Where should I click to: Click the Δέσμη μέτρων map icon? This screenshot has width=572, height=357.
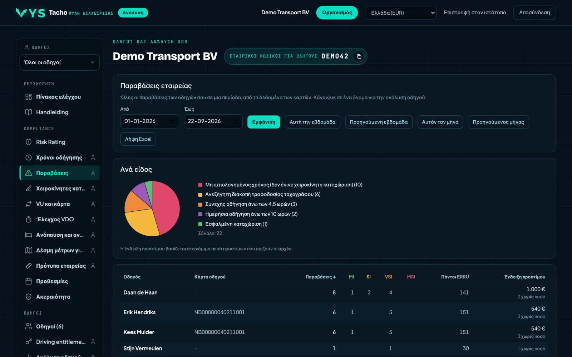click(29, 250)
